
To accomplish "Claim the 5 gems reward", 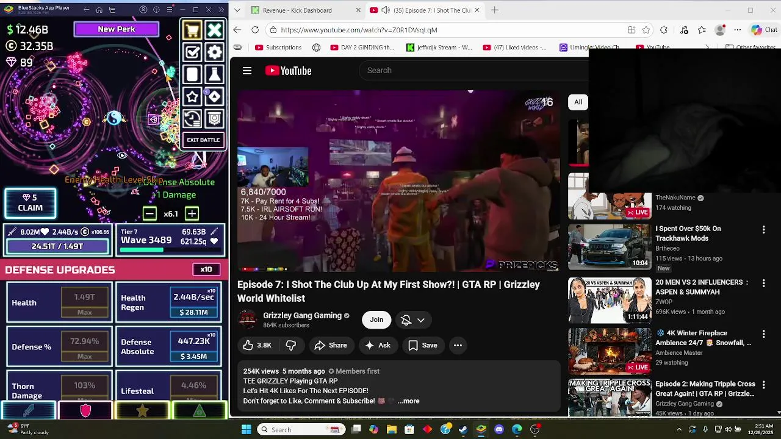I will [x=30, y=203].
